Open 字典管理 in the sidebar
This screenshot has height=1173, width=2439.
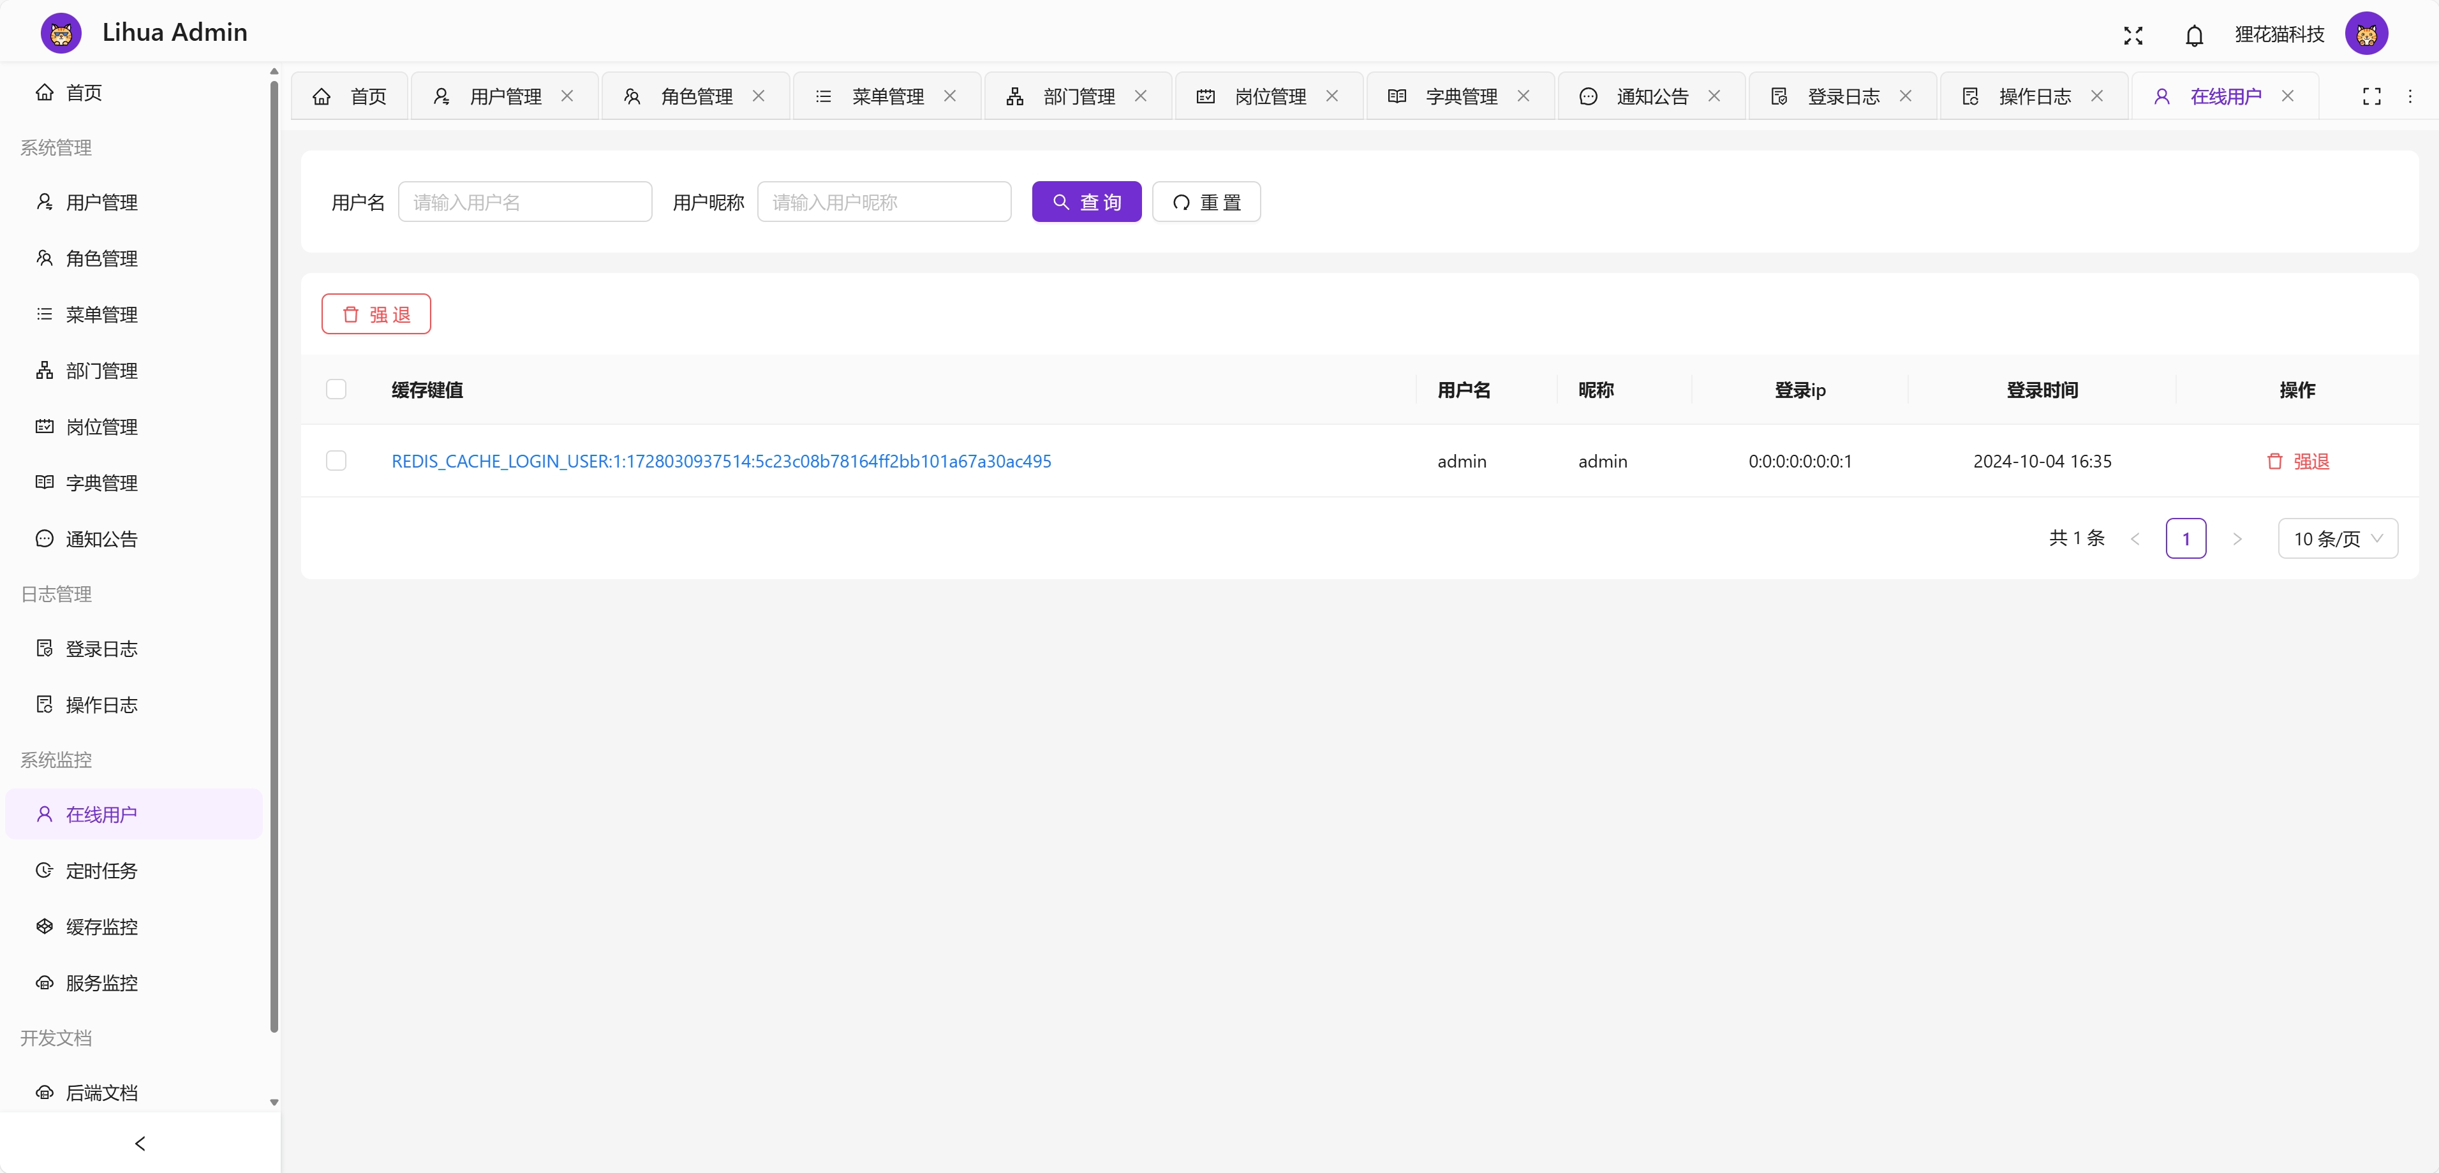(x=133, y=482)
